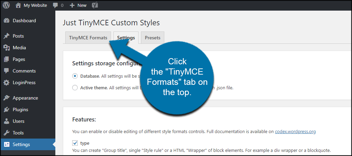Click the Just TinyMCE Custom Styles heading
This screenshot has height=156, width=352.
point(111,23)
